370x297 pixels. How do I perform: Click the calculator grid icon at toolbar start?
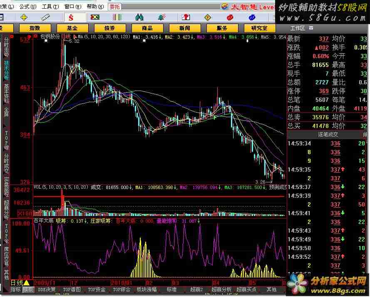pyautogui.click(x=1, y=17)
